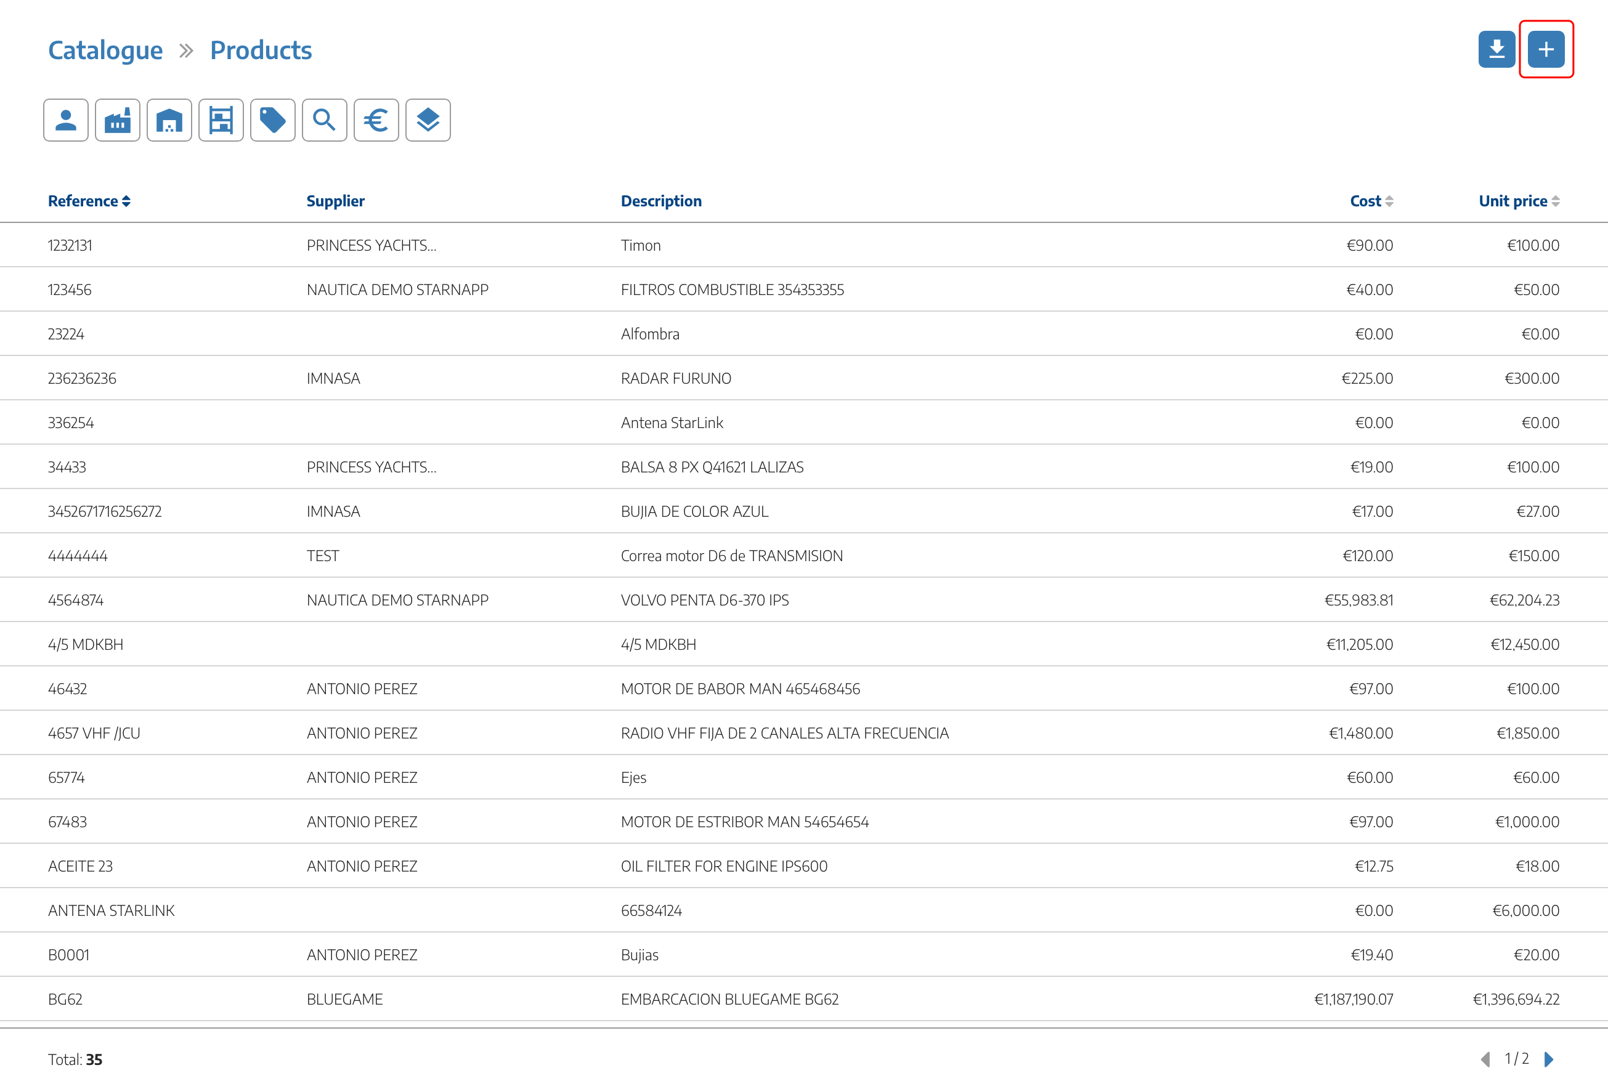This screenshot has height=1089, width=1608.
Task: Select Correa motor D6 de TRANSMISION
Action: [x=804, y=556]
